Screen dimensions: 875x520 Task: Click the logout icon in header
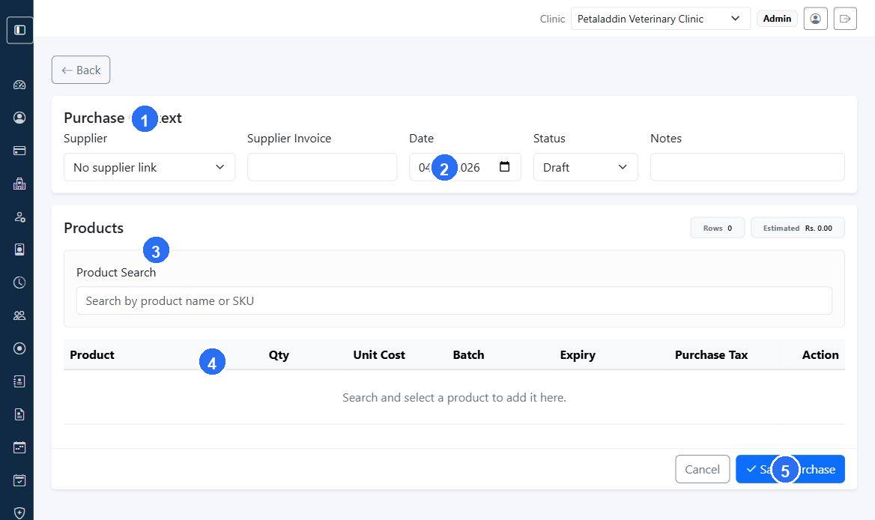tap(845, 19)
